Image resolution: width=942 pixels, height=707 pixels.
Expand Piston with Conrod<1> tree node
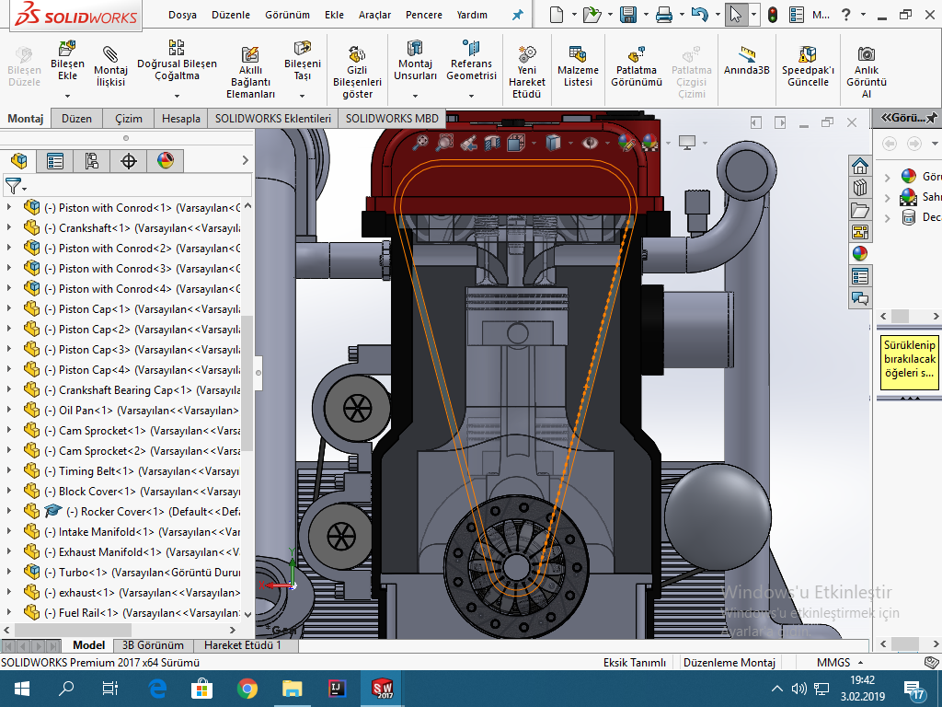[8, 207]
